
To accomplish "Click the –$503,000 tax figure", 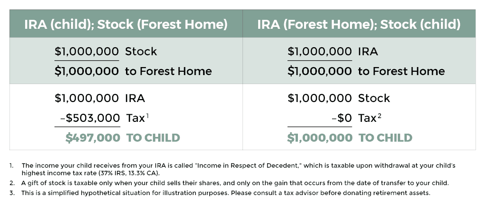I will tap(90, 118).
